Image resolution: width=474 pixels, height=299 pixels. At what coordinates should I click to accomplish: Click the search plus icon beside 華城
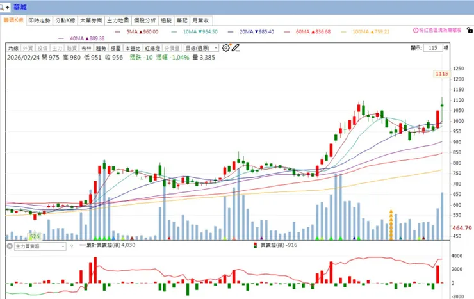coord(5,7)
